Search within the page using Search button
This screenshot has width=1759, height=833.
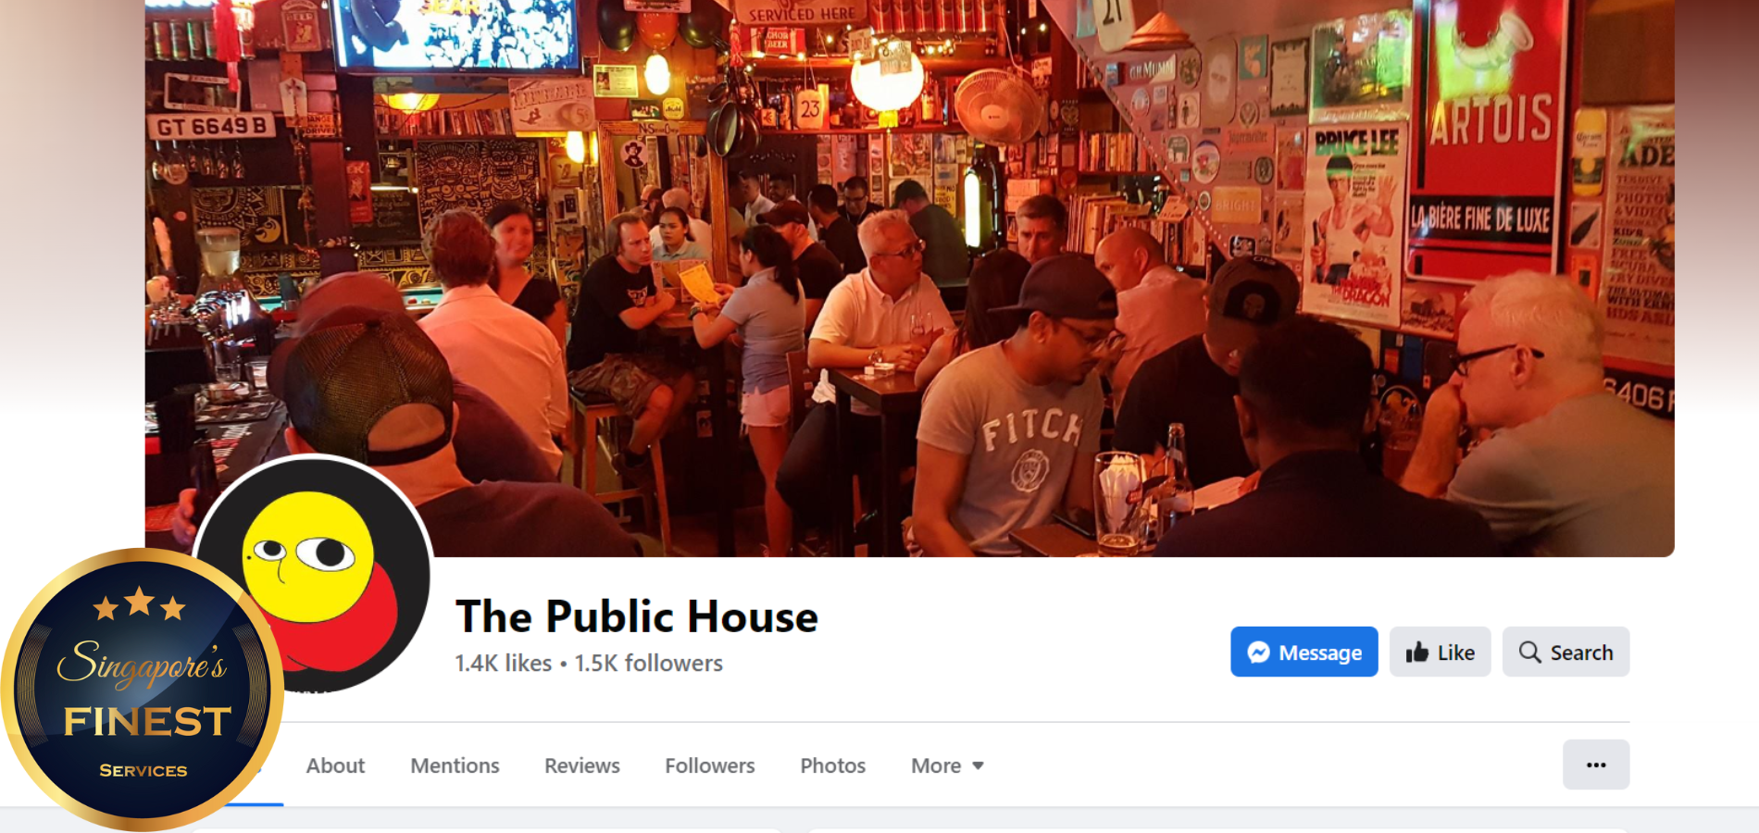(1566, 652)
